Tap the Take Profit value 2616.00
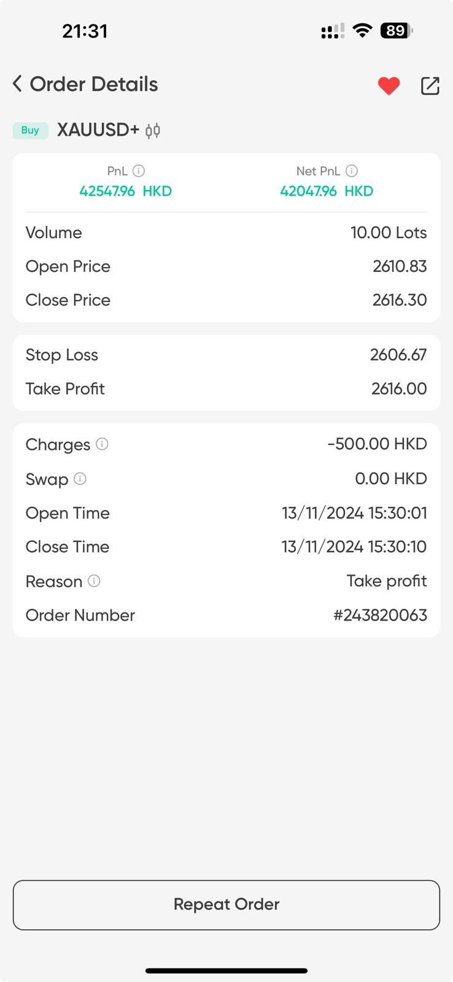The image size is (453, 982). tap(398, 389)
